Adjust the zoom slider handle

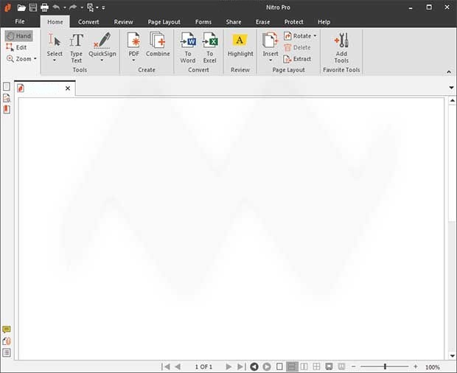[x=385, y=366]
